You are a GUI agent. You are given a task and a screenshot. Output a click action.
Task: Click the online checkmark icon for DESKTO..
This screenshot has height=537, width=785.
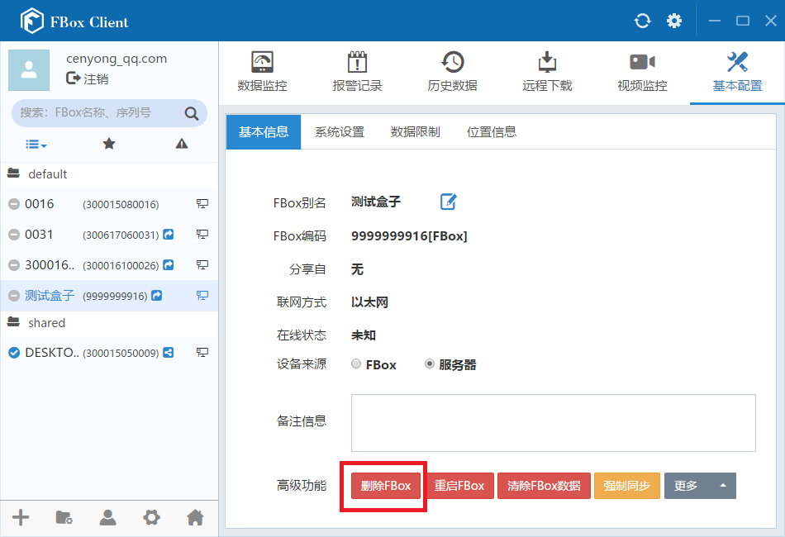pos(14,353)
